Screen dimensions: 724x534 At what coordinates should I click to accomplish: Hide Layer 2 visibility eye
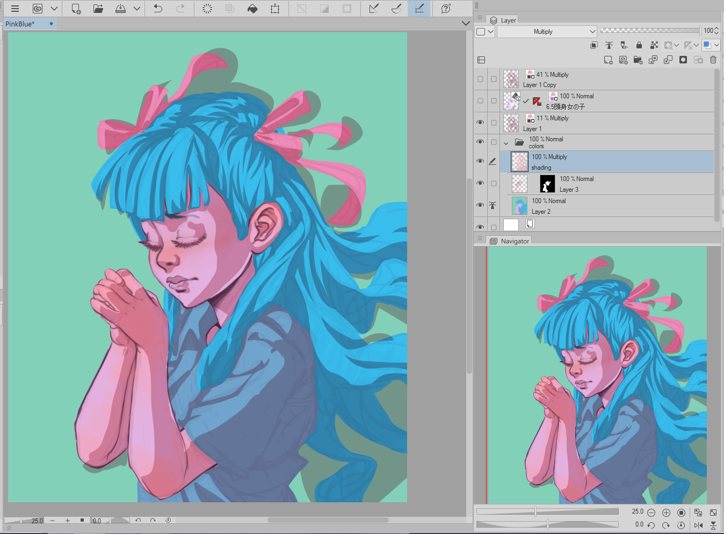tap(480, 206)
